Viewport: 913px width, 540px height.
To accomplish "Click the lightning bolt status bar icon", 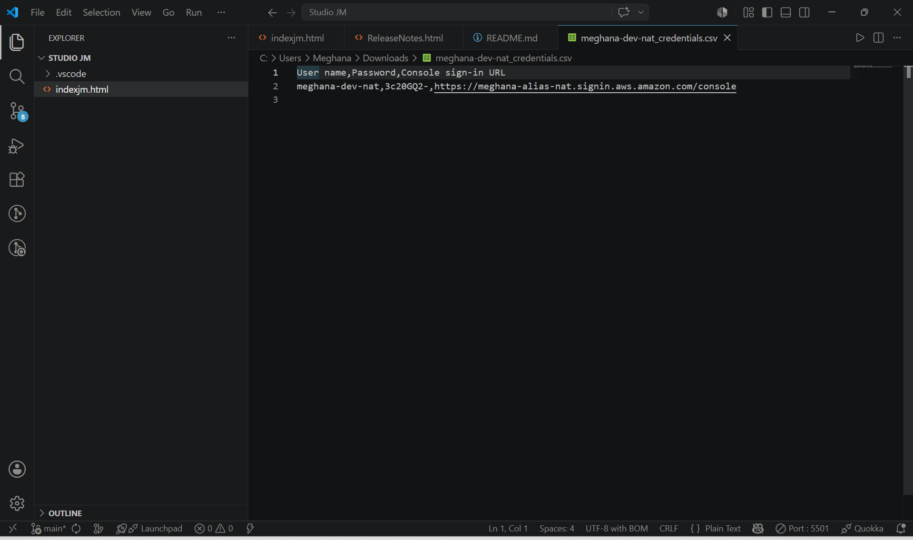I will [250, 528].
